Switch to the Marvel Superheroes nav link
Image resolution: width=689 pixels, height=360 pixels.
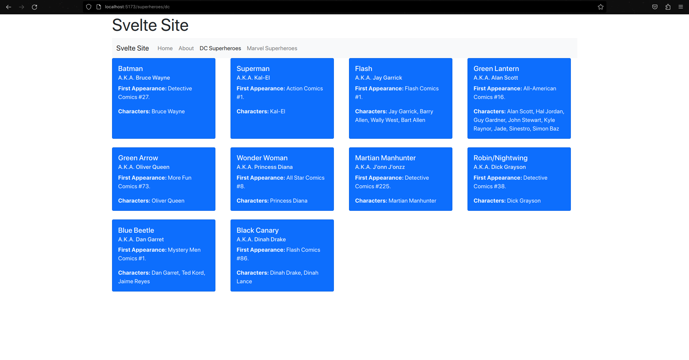point(272,48)
